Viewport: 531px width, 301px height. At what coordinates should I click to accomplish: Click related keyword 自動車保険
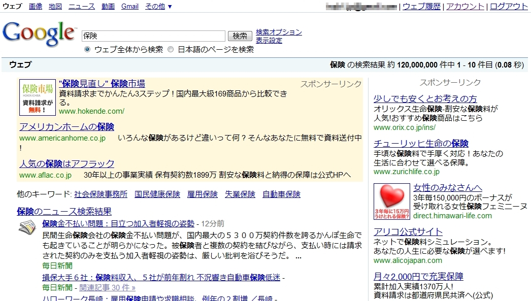(x=281, y=194)
